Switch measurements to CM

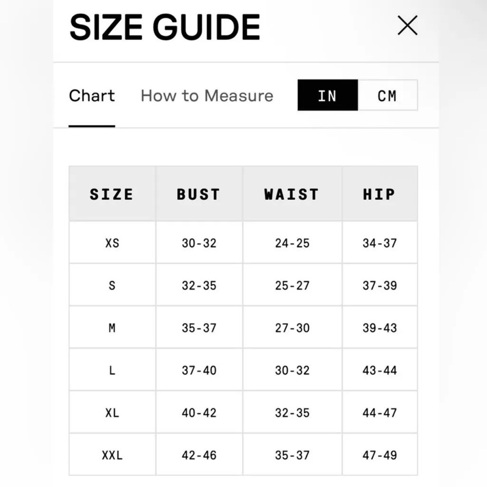[x=387, y=95]
